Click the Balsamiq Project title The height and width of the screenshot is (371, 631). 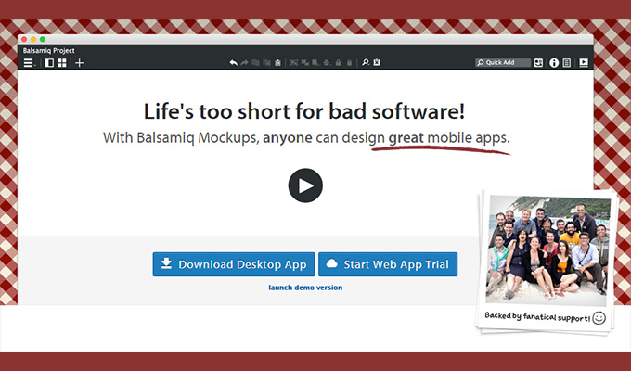[x=48, y=51]
